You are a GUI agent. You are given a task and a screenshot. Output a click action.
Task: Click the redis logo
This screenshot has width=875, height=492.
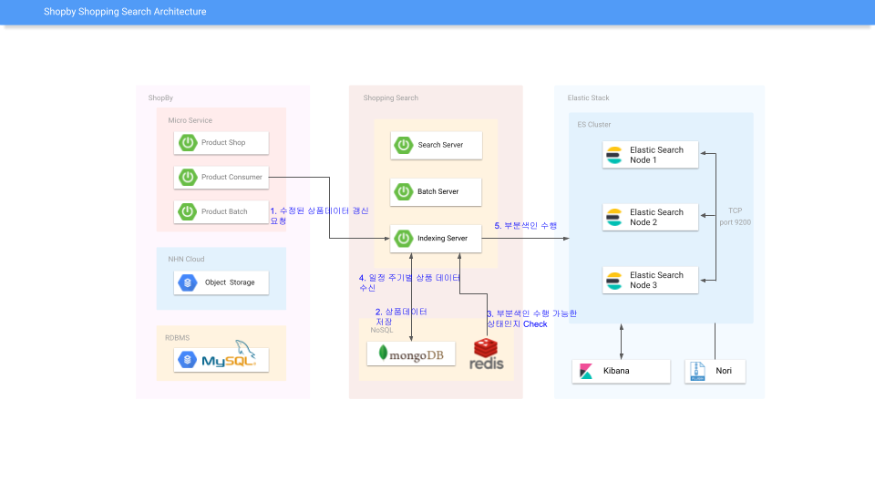pos(486,354)
